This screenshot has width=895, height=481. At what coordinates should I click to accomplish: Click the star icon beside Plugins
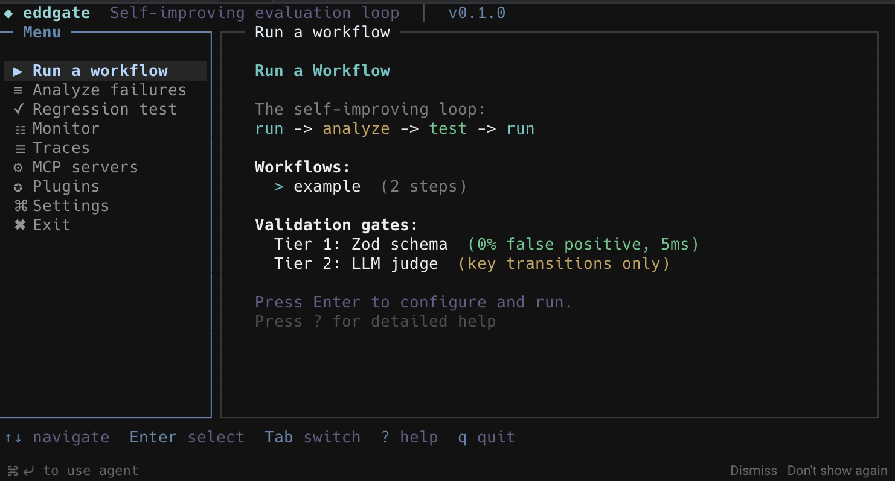coord(18,186)
